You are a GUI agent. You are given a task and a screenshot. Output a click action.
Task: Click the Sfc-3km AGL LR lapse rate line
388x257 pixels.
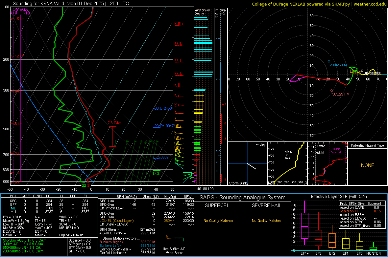(25, 240)
